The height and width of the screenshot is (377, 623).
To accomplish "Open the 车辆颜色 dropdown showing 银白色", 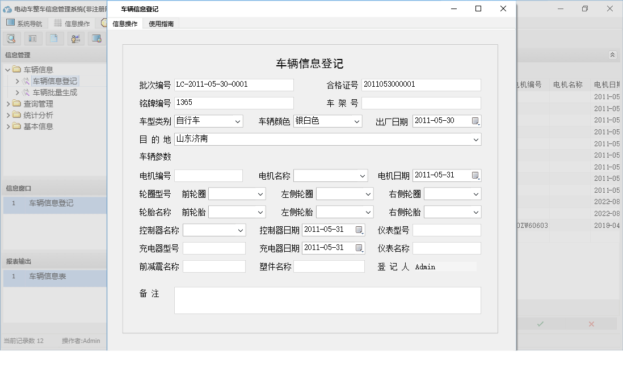I will [357, 121].
